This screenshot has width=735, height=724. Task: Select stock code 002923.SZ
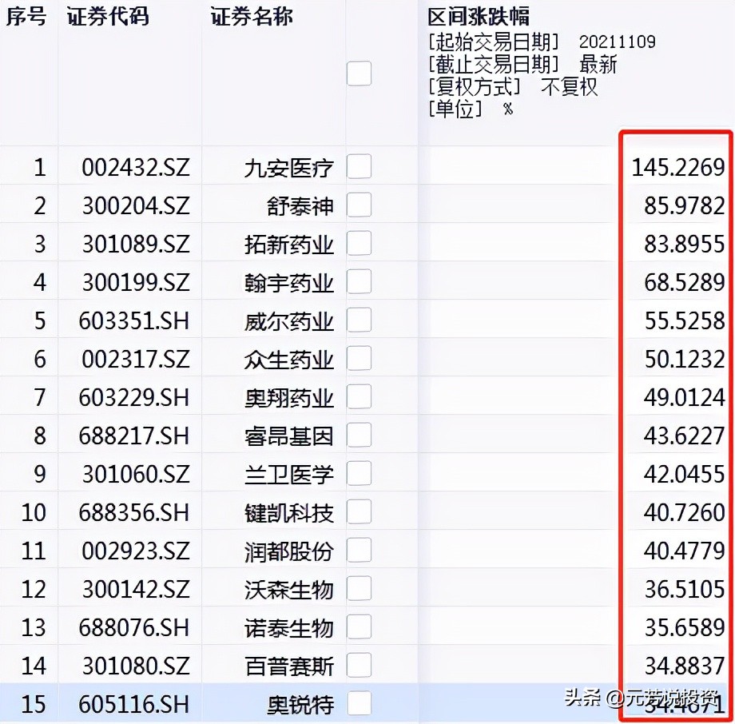point(136,551)
